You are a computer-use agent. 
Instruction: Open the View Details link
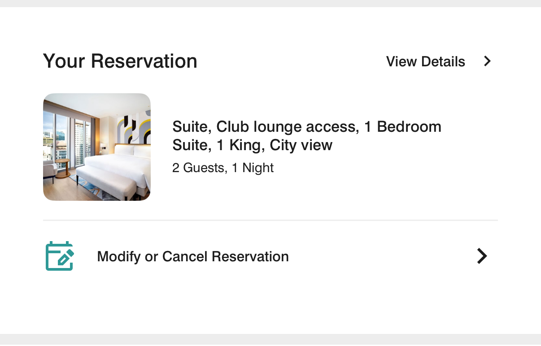pyautogui.click(x=425, y=61)
